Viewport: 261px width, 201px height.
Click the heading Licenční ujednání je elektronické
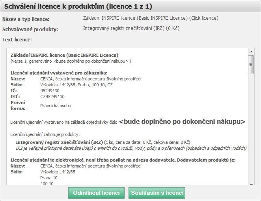point(123,160)
